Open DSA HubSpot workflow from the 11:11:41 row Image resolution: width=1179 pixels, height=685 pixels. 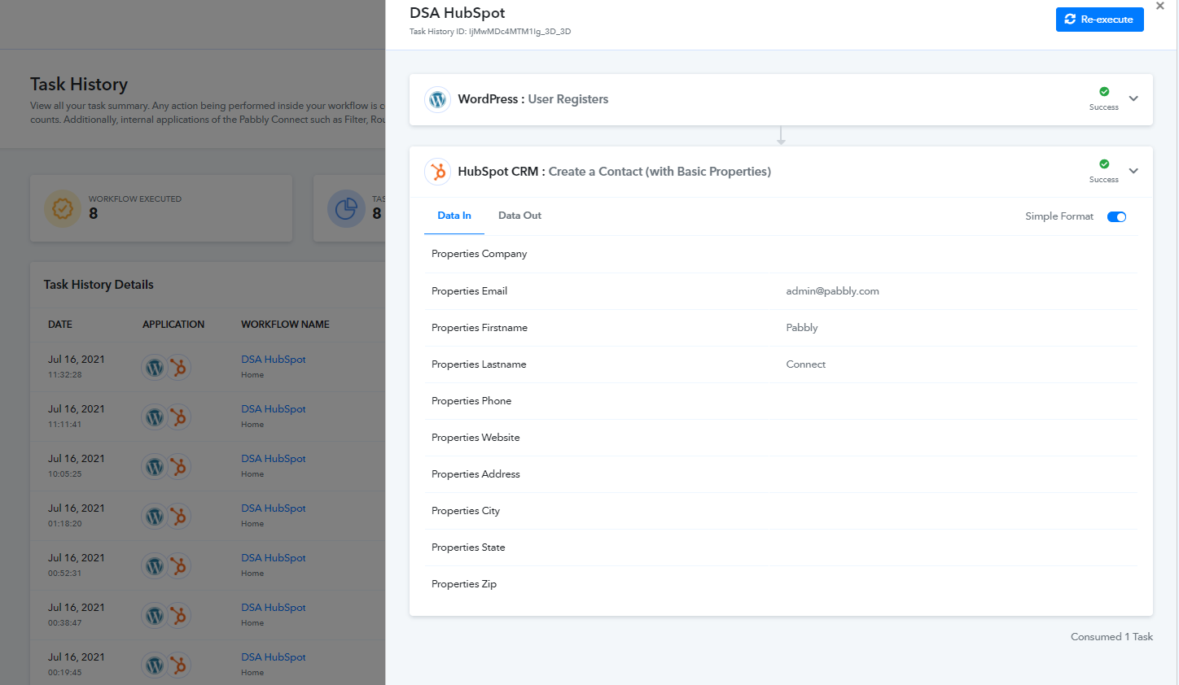[274, 409]
